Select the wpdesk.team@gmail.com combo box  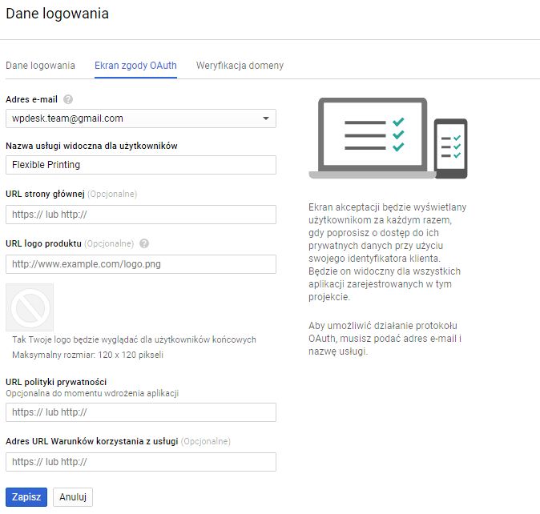click(x=141, y=118)
